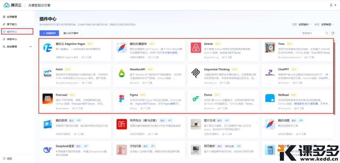Viewport: 340px width, 163px height.
Task: Click the DeepSeek搜索 card title
Action: (65, 146)
